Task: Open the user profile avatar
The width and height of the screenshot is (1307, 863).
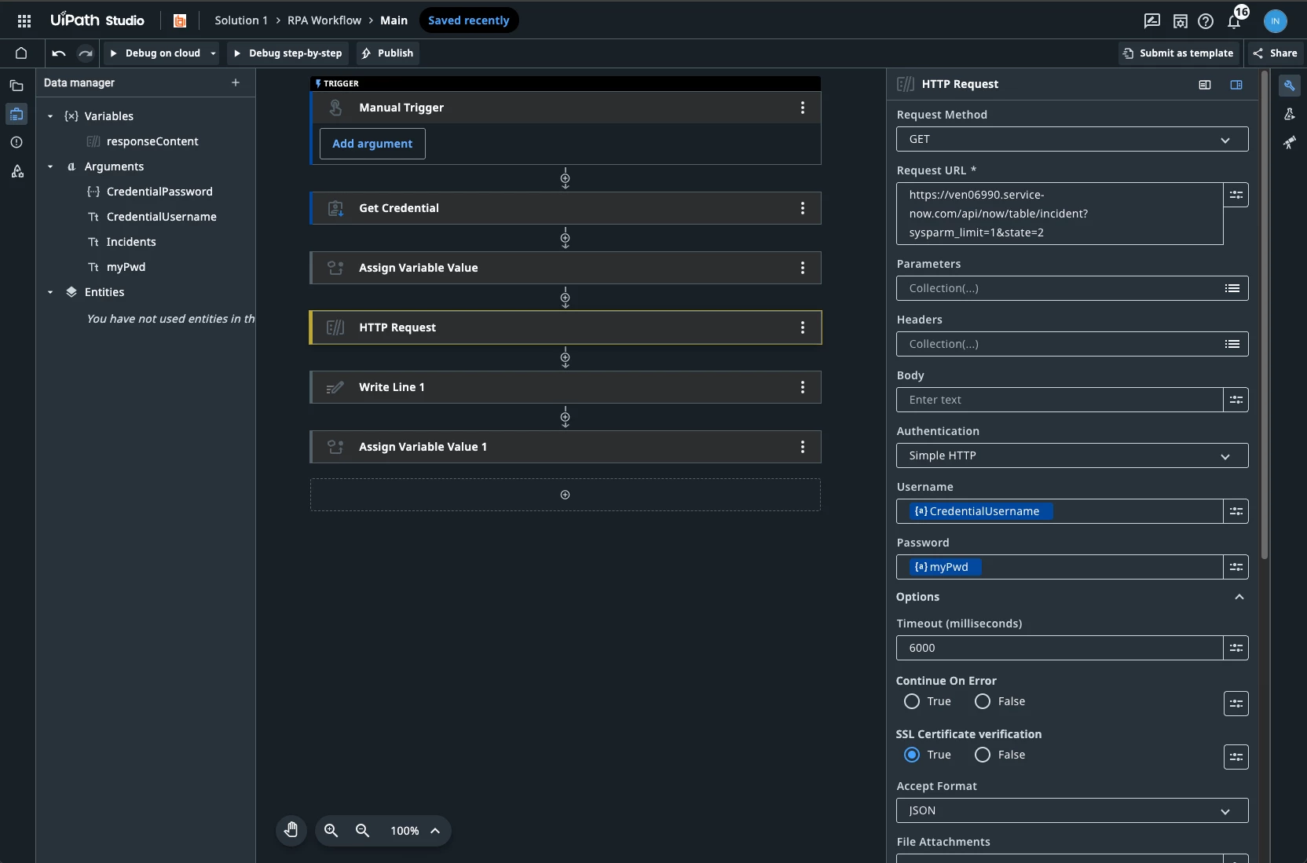Action: coord(1276,21)
